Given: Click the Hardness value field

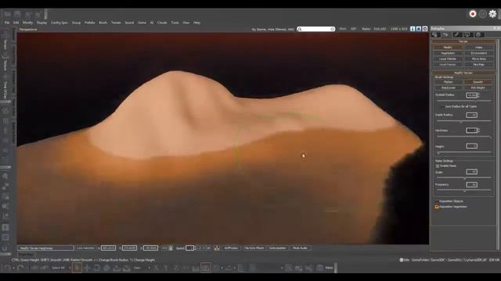Looking at the screenshot, I should coord(471,130).
